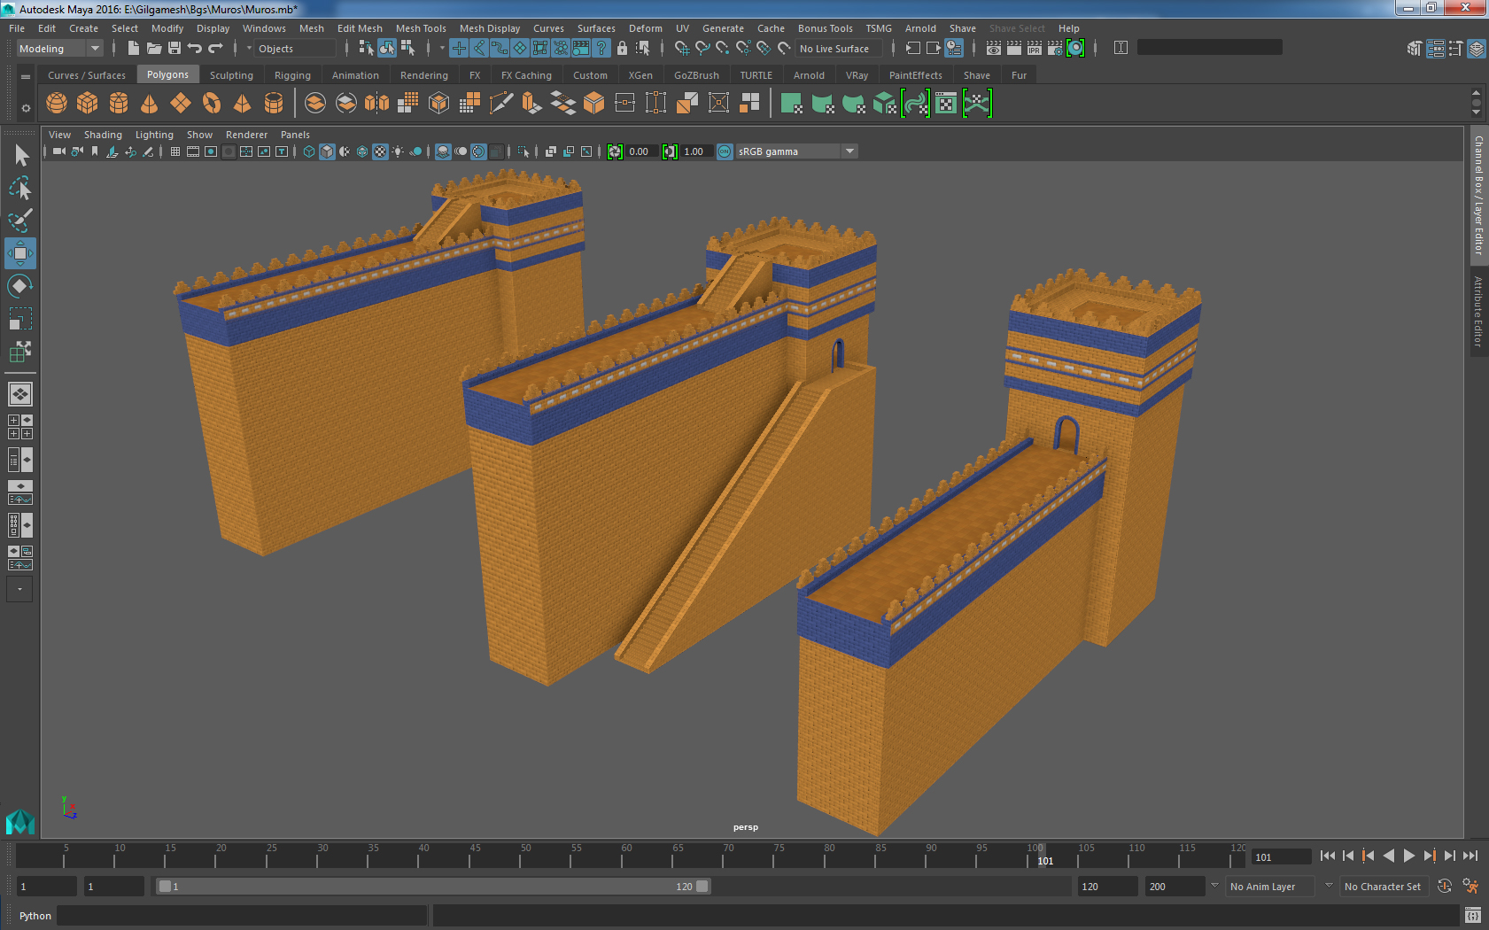Activate the Lasso select tool

(x=20, y=189)
